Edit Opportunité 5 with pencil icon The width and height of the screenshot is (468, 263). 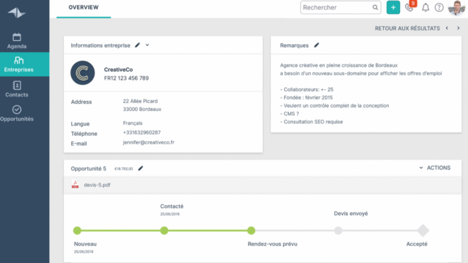click(x=141, y=168)
